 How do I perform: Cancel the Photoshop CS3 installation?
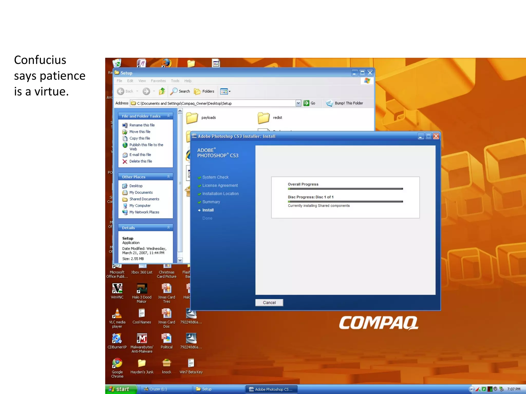coord(269,302)
